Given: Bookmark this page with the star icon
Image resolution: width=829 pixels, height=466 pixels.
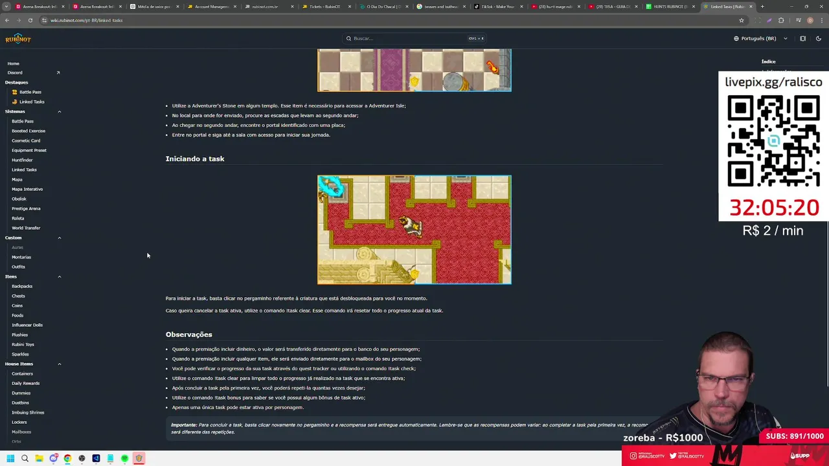Looking at the screenshot, I should coord(742,20).
